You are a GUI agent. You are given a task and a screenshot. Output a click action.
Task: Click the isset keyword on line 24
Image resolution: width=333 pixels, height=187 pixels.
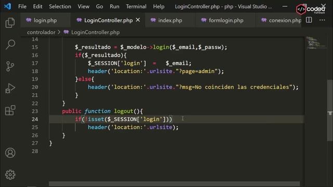(x=96, y=119)
